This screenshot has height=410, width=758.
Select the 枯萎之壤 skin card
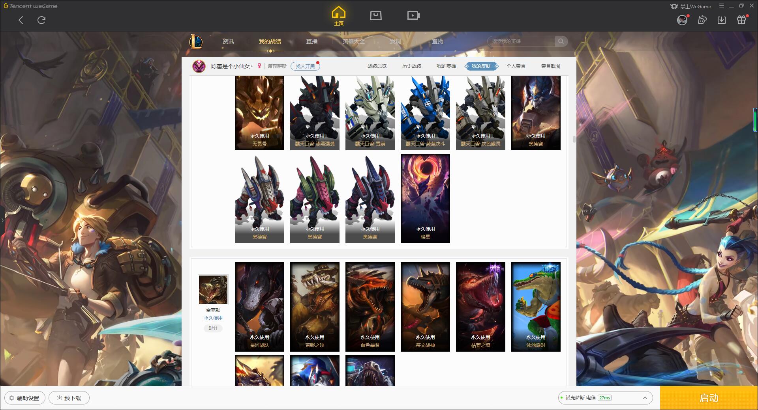coord(480,307)
